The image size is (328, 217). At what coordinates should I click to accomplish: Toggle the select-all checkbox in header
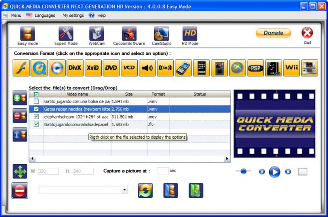pos(36,95)
